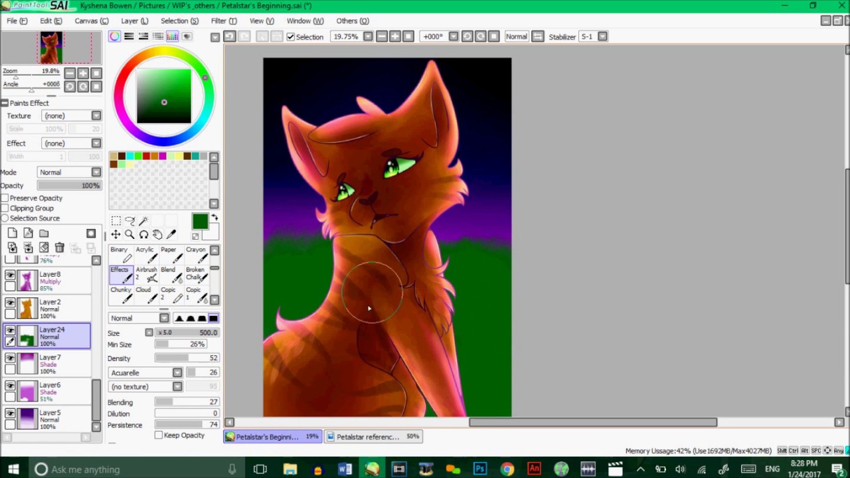
Task: Click the Undo arrow in toolbar
Action: point(230,37)
